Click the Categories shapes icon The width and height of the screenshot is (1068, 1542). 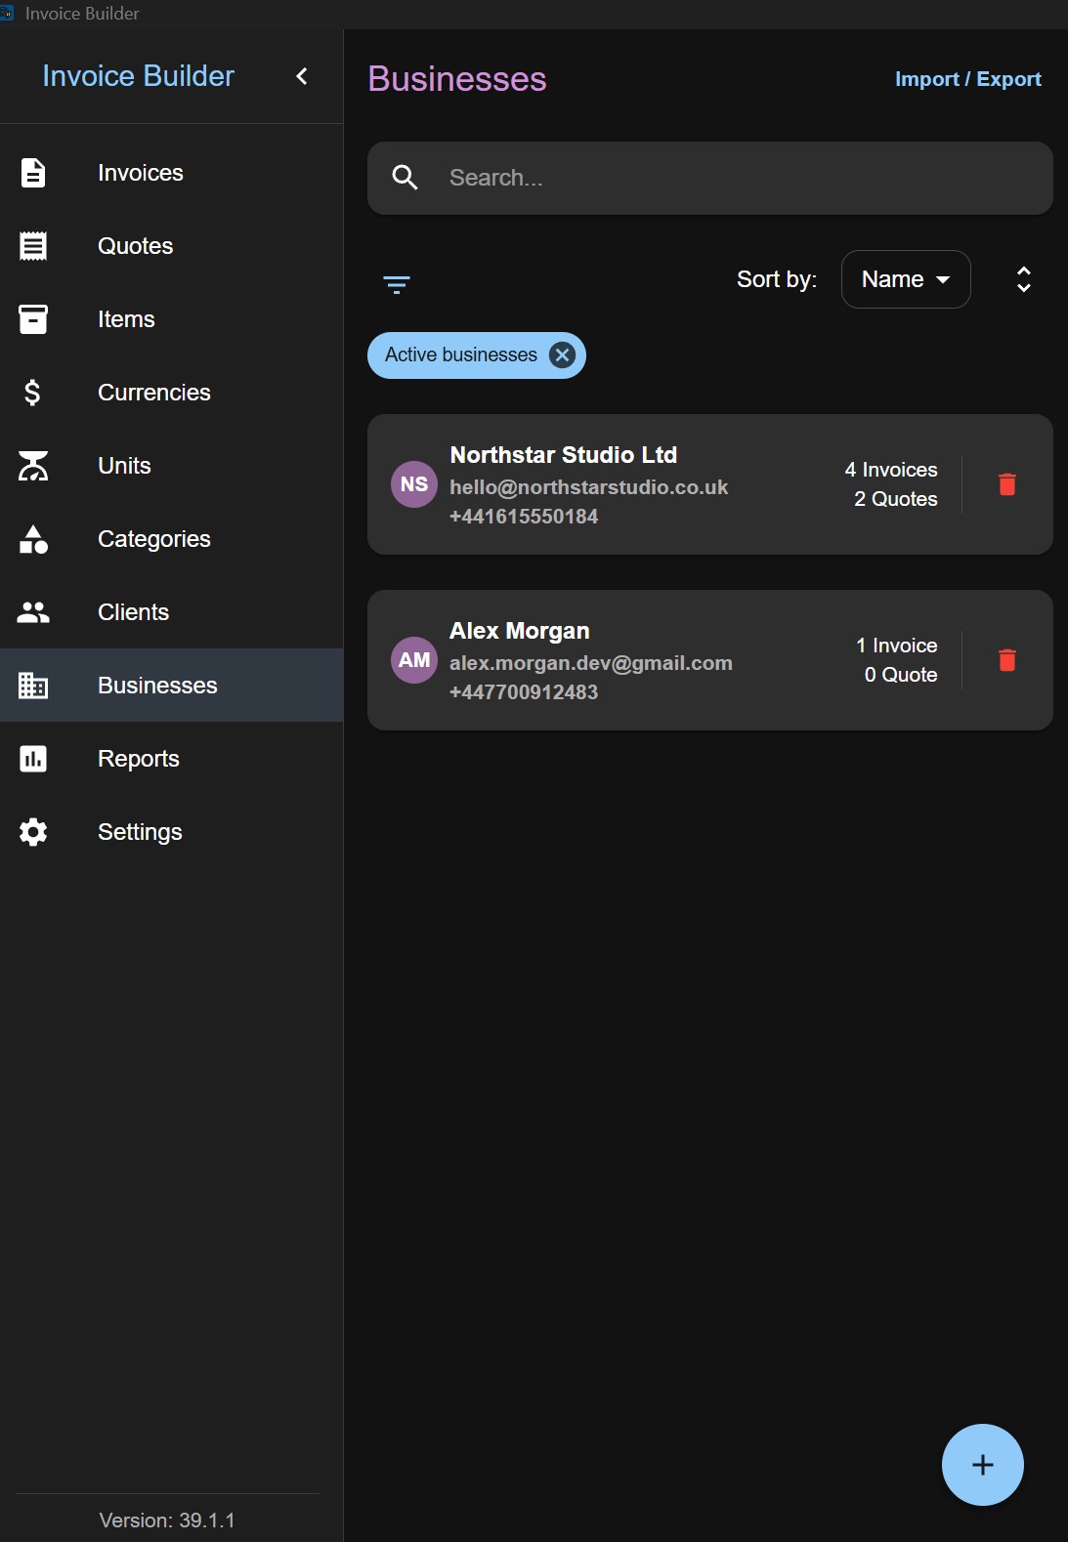[33, 539]
